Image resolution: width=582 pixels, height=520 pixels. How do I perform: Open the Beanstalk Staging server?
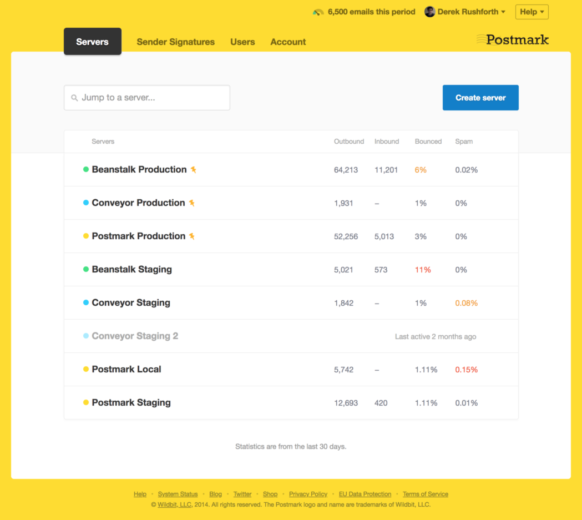pyautogui.click(x=131, y=270)
